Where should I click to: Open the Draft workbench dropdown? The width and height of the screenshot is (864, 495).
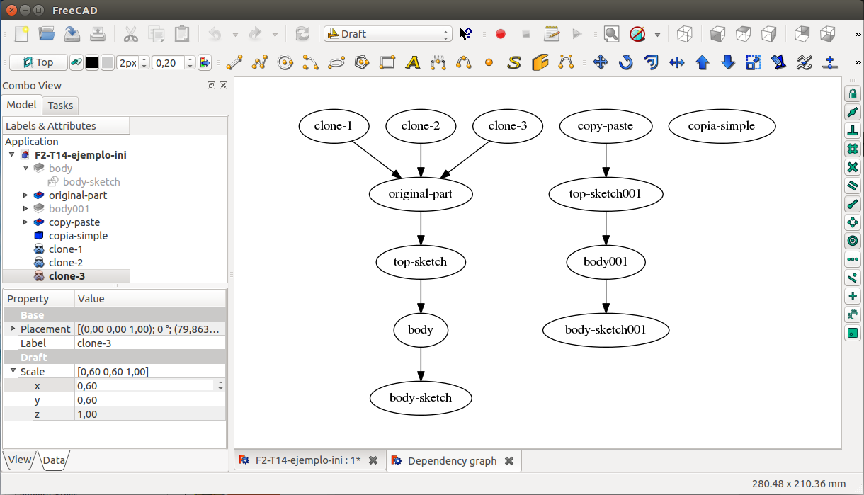(387, 34)
